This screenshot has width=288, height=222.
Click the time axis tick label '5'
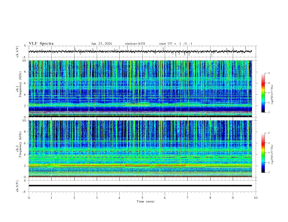142,198
